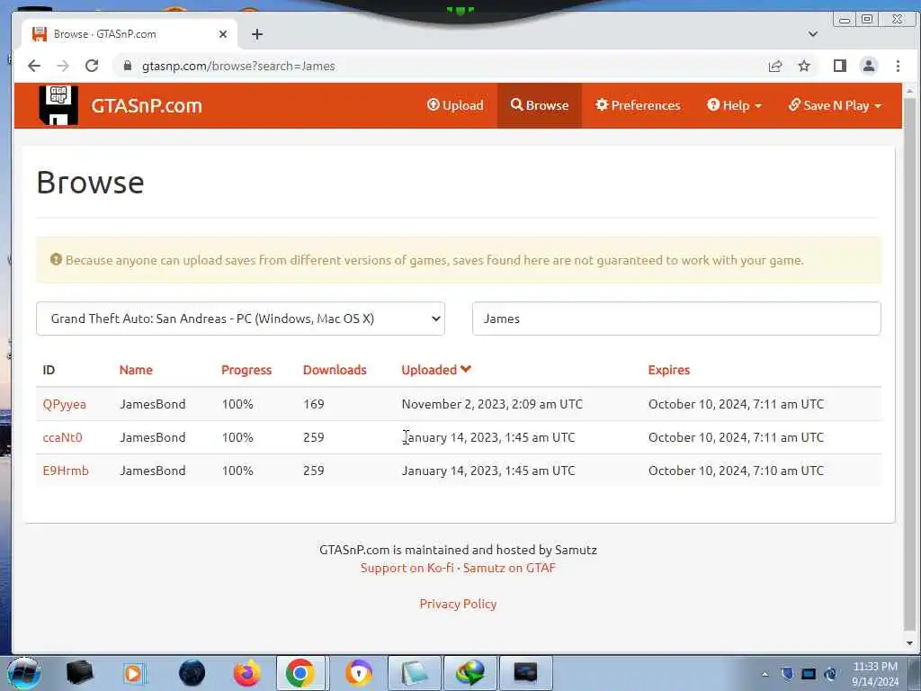This screenshot has width=921, height=691.
Task: Open Firefox from the taskbar
Action: pyautogui.click(x=246, y=673)
